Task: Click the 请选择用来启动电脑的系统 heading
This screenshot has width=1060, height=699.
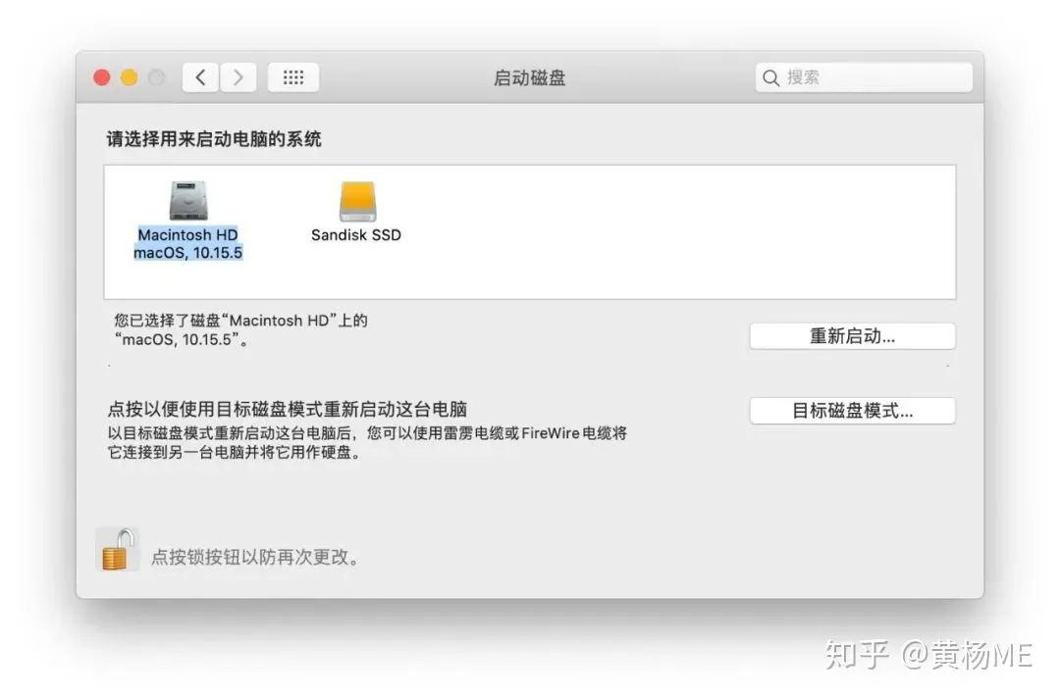Action: pyautogui.click(x=214, y=139)
